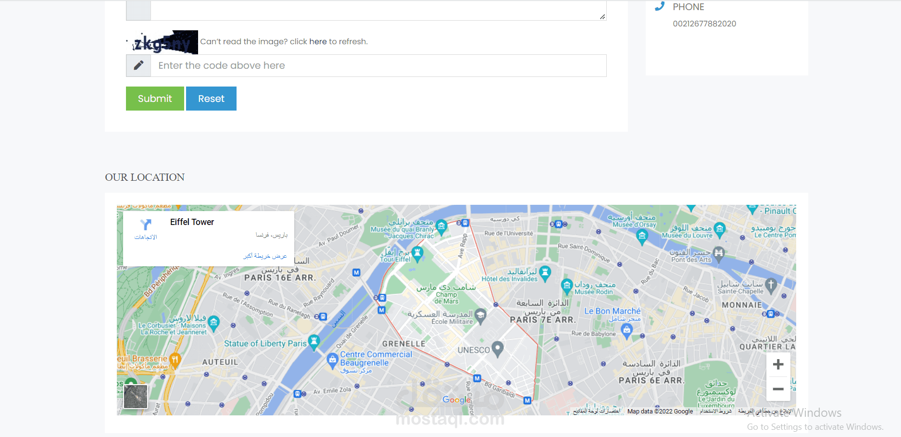Click the Le Corbusier Maisons La Roche pin

coord(214,323)
